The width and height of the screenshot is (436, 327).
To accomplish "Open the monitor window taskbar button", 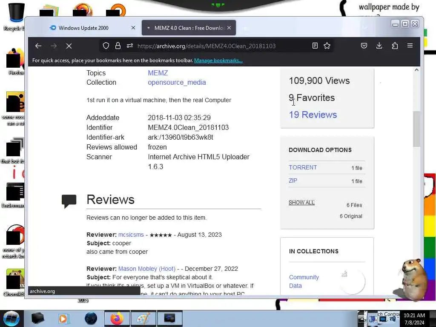I will [169, 318].
